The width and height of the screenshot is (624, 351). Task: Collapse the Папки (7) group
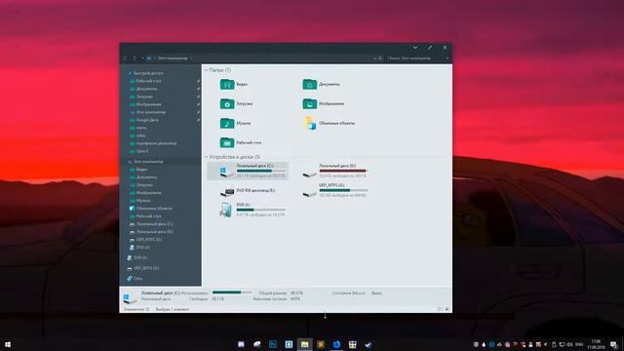(x=206, y=70)
